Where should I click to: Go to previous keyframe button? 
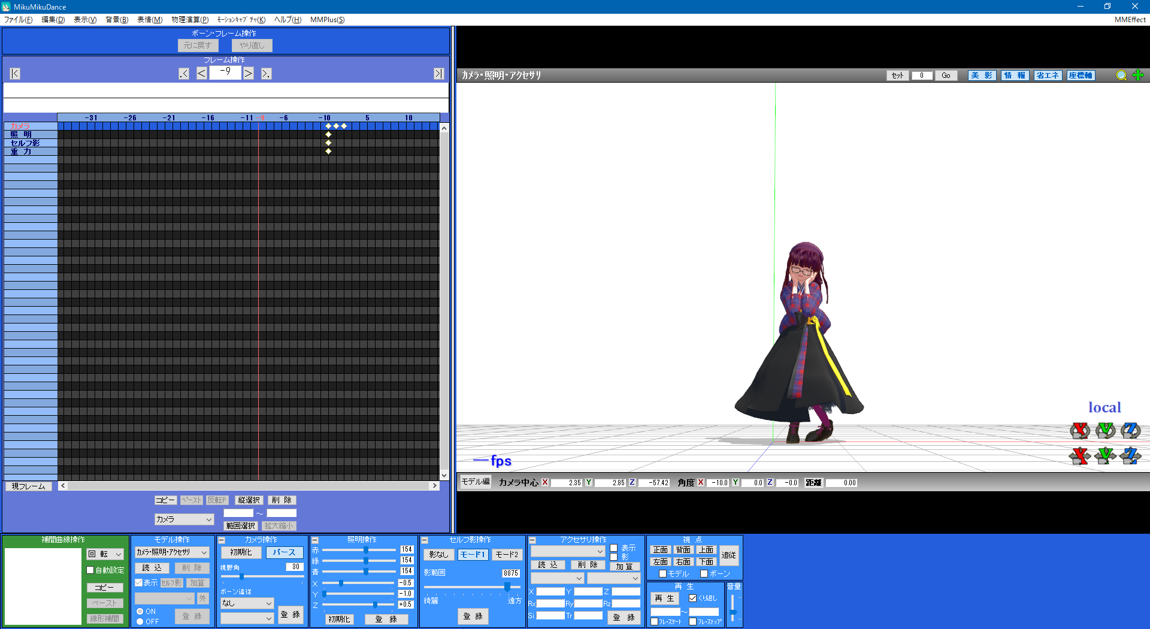[184, 74]
